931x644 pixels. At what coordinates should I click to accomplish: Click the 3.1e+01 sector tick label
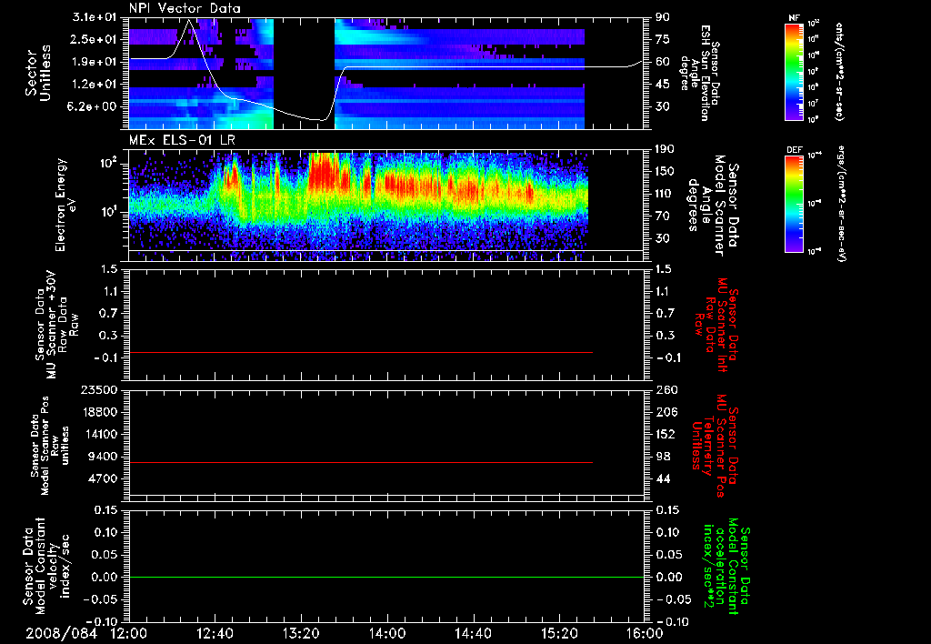pos(95,17)
